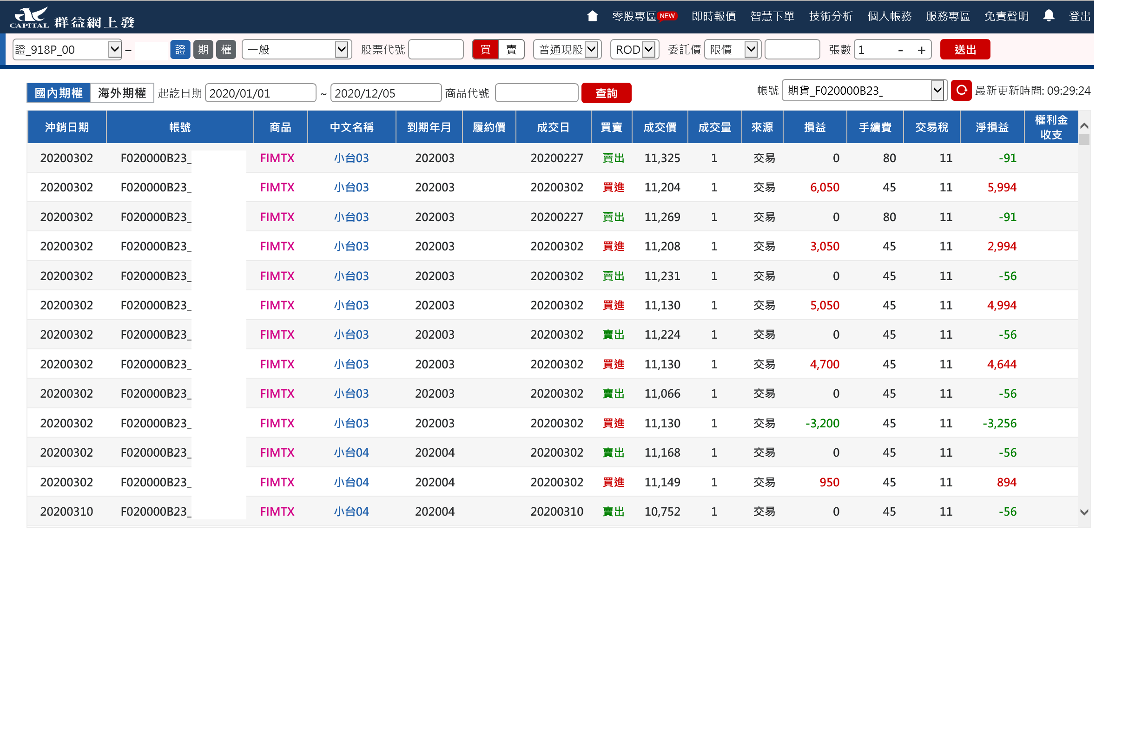Select the 權 options account button
The width and height of the screenshot is (1122, 747).
[226, 50]
